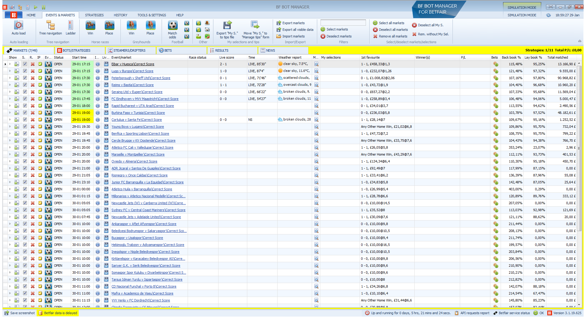Click the SIMULATION MODE indicator button
The height and width of the screenshot is (319, 586).
[x=522, y=7]
